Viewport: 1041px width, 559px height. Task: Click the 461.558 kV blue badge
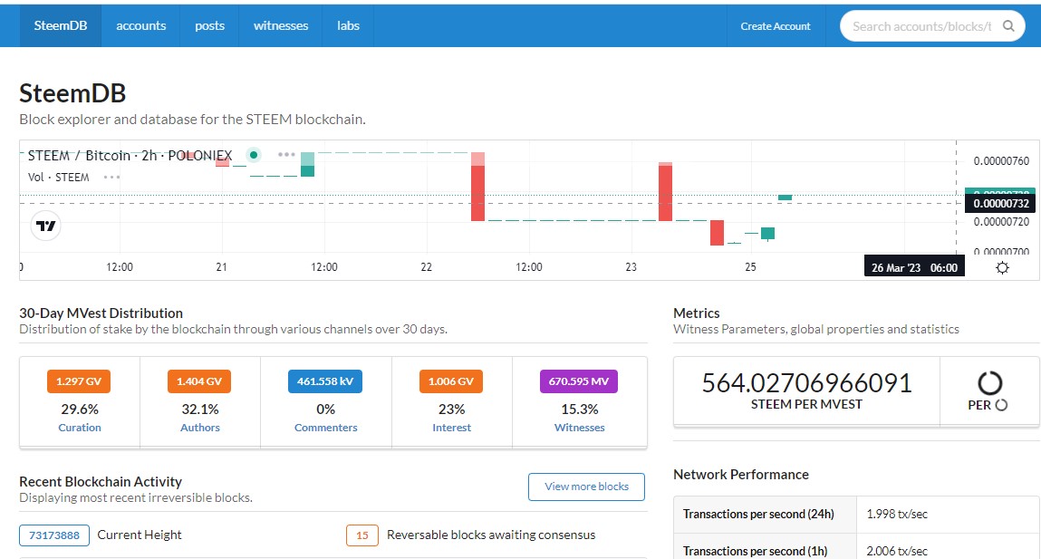(x=325, y=381)
